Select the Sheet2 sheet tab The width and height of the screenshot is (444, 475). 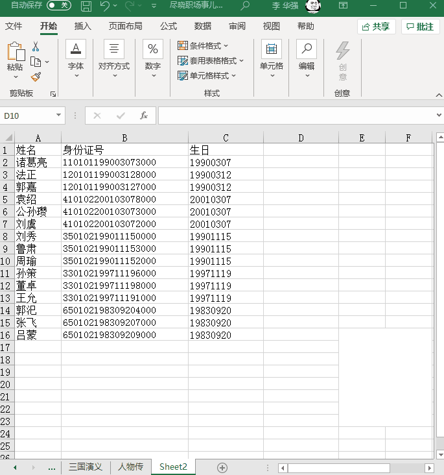173,467
